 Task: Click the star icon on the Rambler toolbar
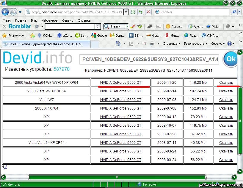tap(37, 26)
